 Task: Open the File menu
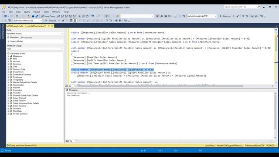pos(3,12)
